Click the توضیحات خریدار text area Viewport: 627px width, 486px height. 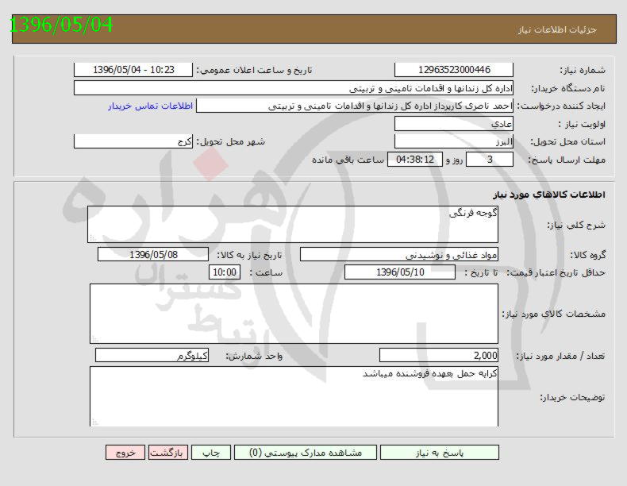[294, 395]
